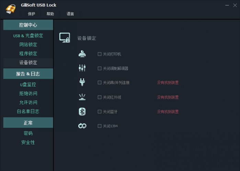The image size is (240, 171).
Task: Open the 帮助 menu
Action: click(x=50, y=14)
